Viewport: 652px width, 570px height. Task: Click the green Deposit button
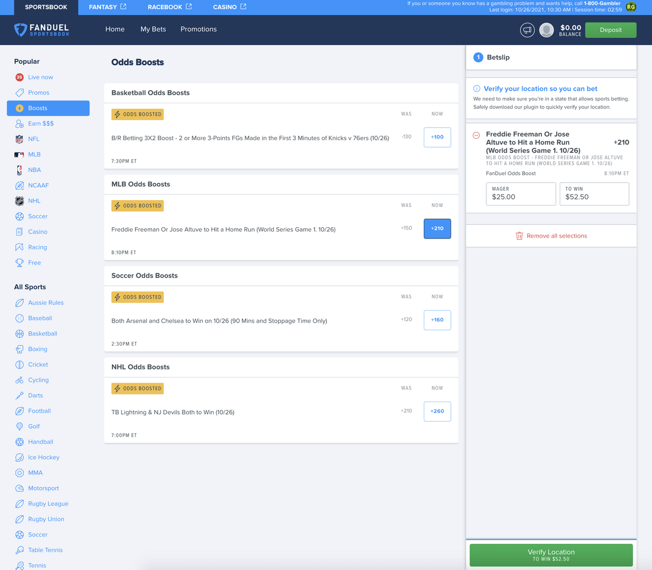(610, 30)
